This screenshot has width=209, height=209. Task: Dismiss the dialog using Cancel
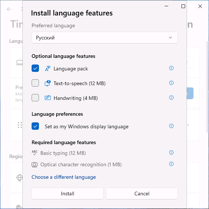coord(142,194)
